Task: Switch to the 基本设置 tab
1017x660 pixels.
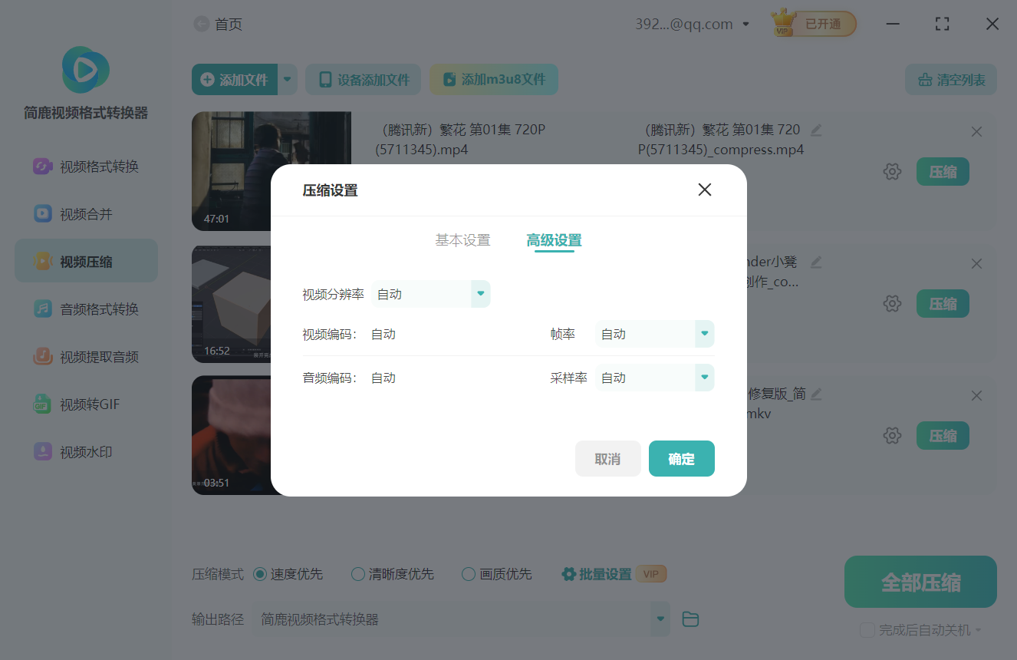Action: coord(462,239)
